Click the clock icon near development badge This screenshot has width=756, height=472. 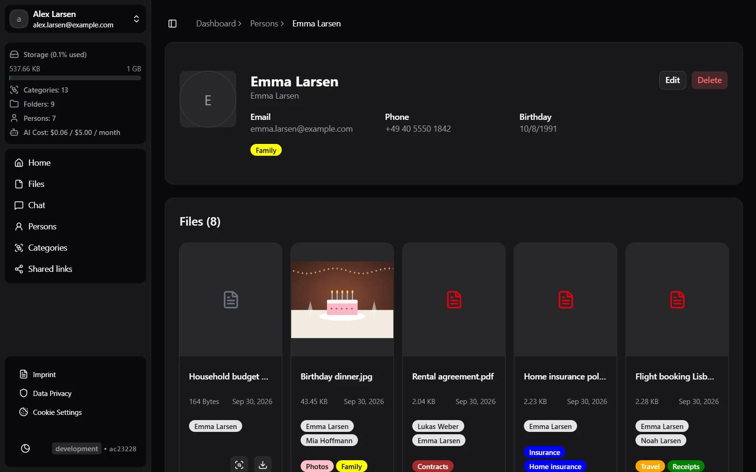pyautogui.click(x=26, y=448)
